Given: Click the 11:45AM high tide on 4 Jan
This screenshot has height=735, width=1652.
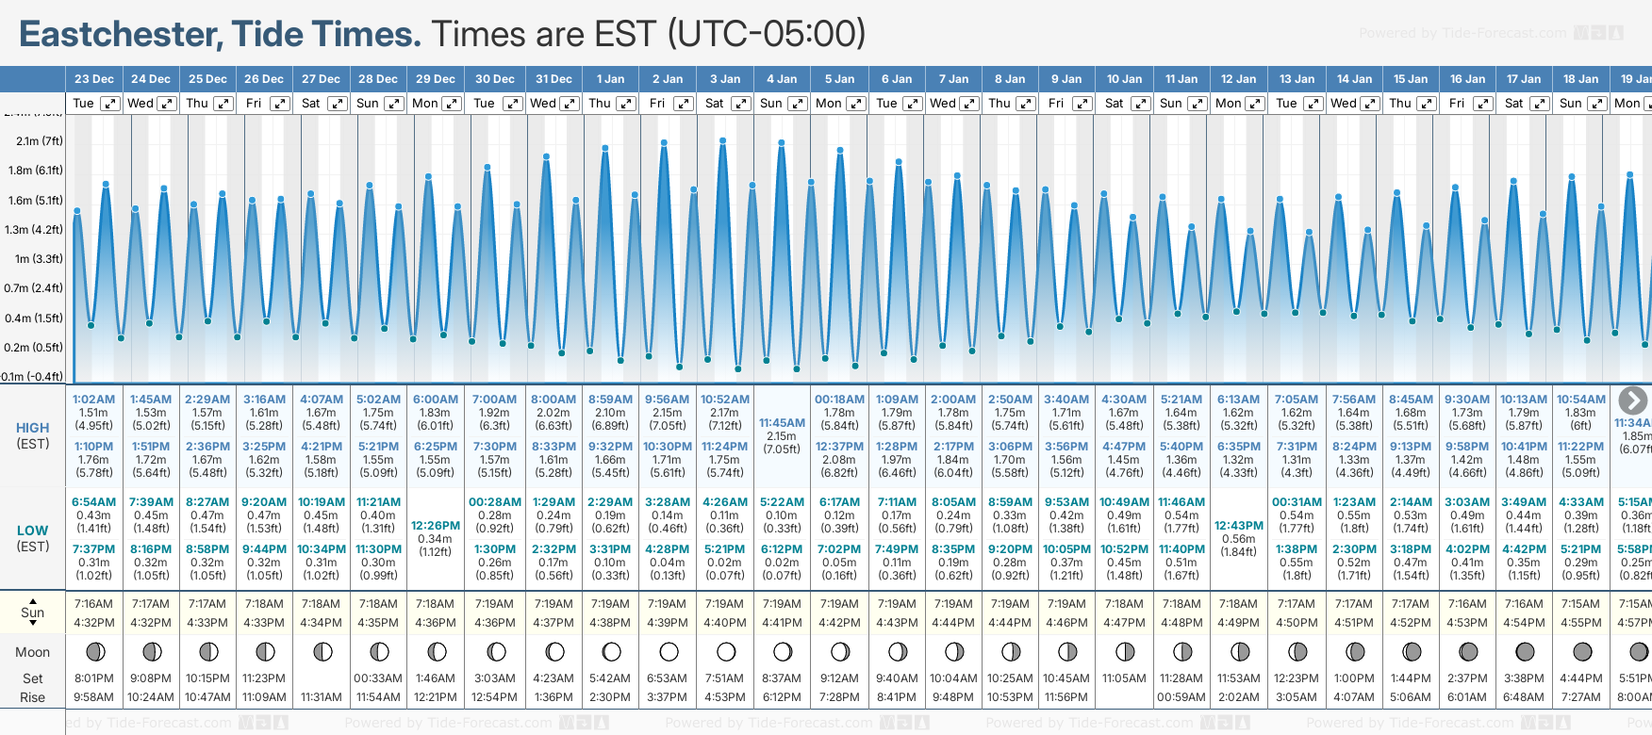Looking at the screenshot, I should 782,423.
